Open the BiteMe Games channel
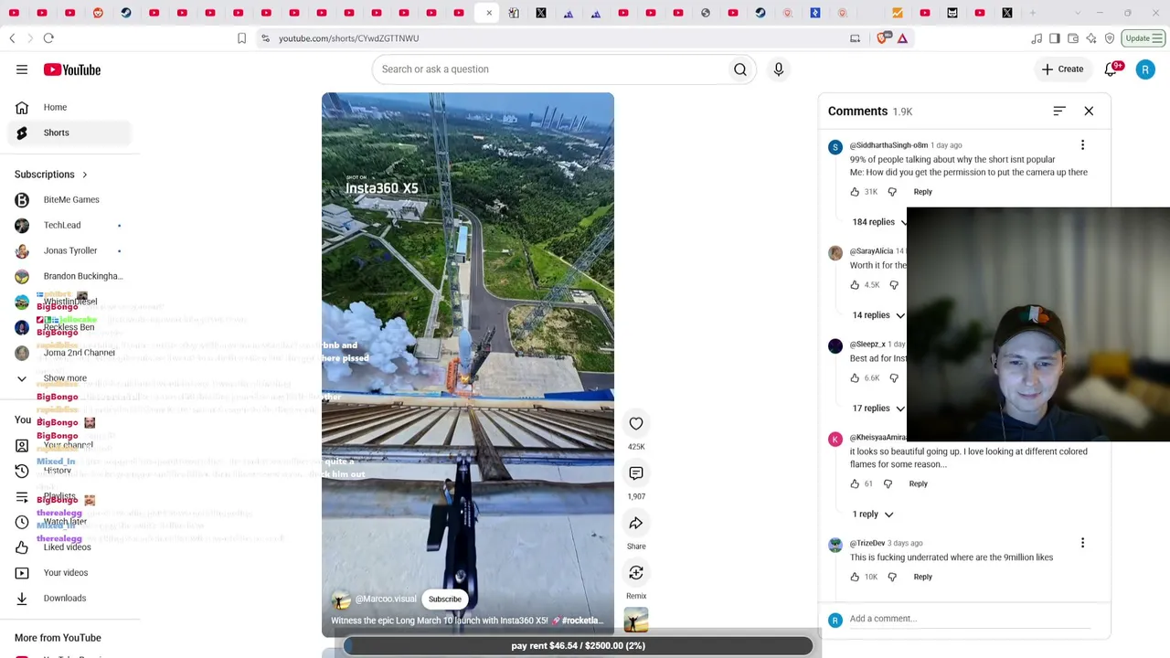1170x658 pixels. [x=70, y=200]
